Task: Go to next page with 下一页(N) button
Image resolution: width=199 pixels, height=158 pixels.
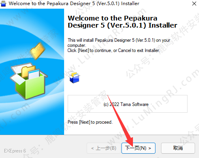Action: [x=138, y=148]
